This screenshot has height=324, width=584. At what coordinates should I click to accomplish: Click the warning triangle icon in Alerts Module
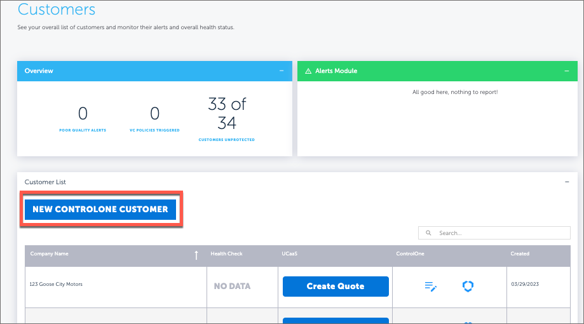(x=308, y=71)
